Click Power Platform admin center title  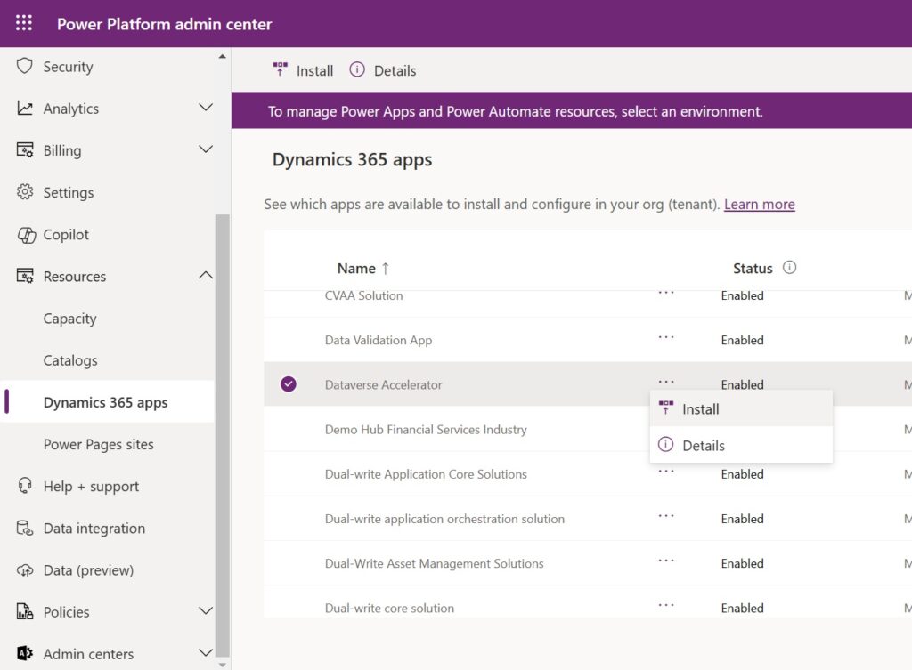(164, 24)
